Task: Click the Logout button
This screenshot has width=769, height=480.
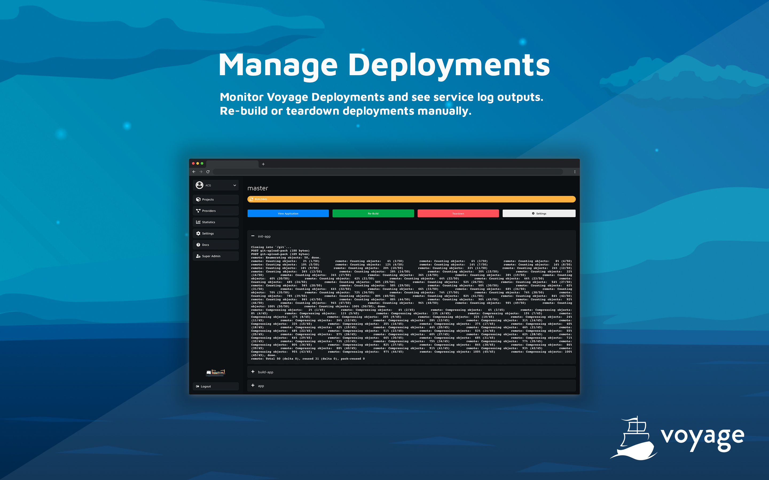Action: [x=215, y=386]
